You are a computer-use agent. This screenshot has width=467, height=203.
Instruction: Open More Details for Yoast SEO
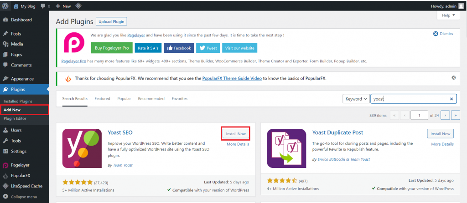pyautogui.click(x=238, y=144)
